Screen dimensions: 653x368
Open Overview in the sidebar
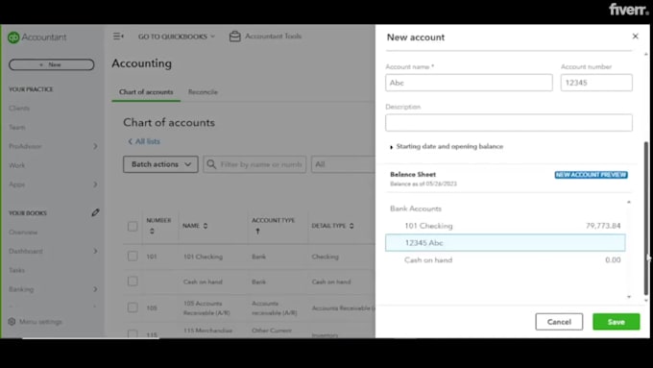pyautogui.click(x=23, y=233)
